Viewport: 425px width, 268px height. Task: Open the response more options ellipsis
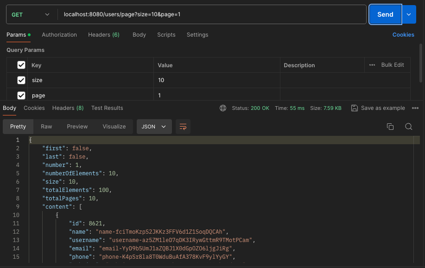415,108
